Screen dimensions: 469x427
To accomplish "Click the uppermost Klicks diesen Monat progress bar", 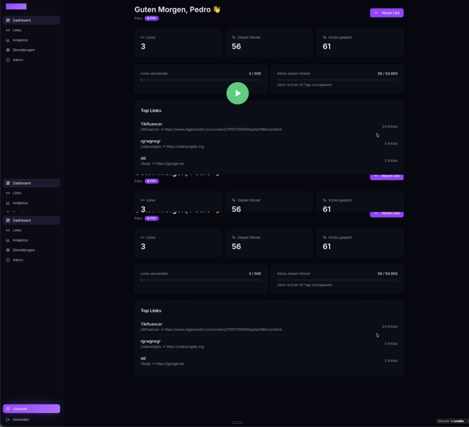I will 337,80.
